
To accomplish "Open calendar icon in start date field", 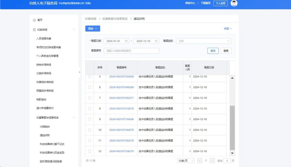I will click(x=126, y=41).
